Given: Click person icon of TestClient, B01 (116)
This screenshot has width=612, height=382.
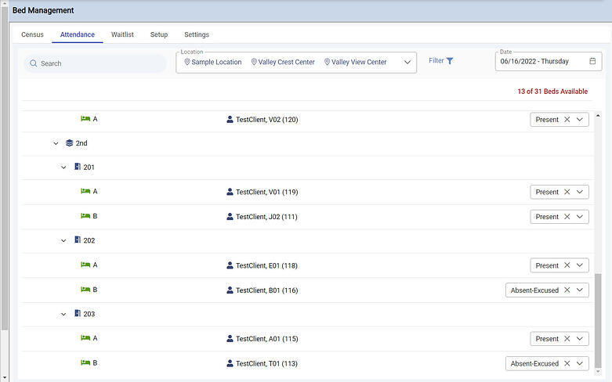Looking at the screenshot, I should [230, 290].
